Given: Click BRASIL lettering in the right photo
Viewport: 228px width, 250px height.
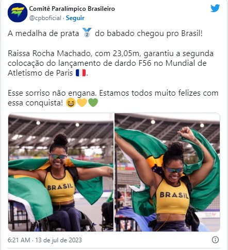Looking at the screenshot, I should point(174,195).
